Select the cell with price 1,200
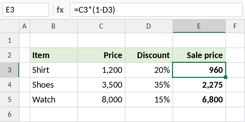 (101, 70)
